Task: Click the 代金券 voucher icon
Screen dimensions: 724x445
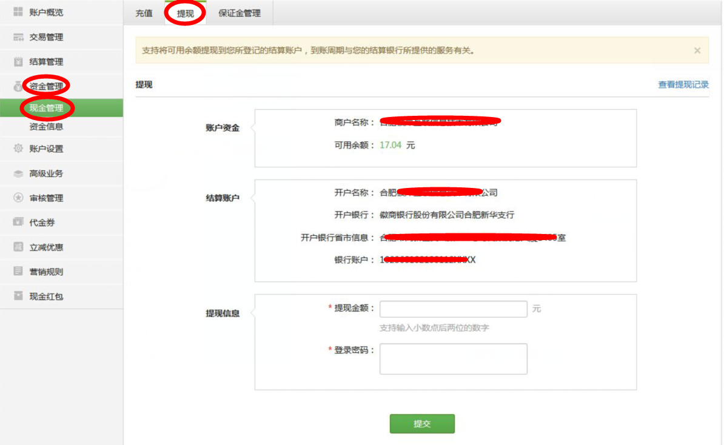Action: (x=18, y=222)
